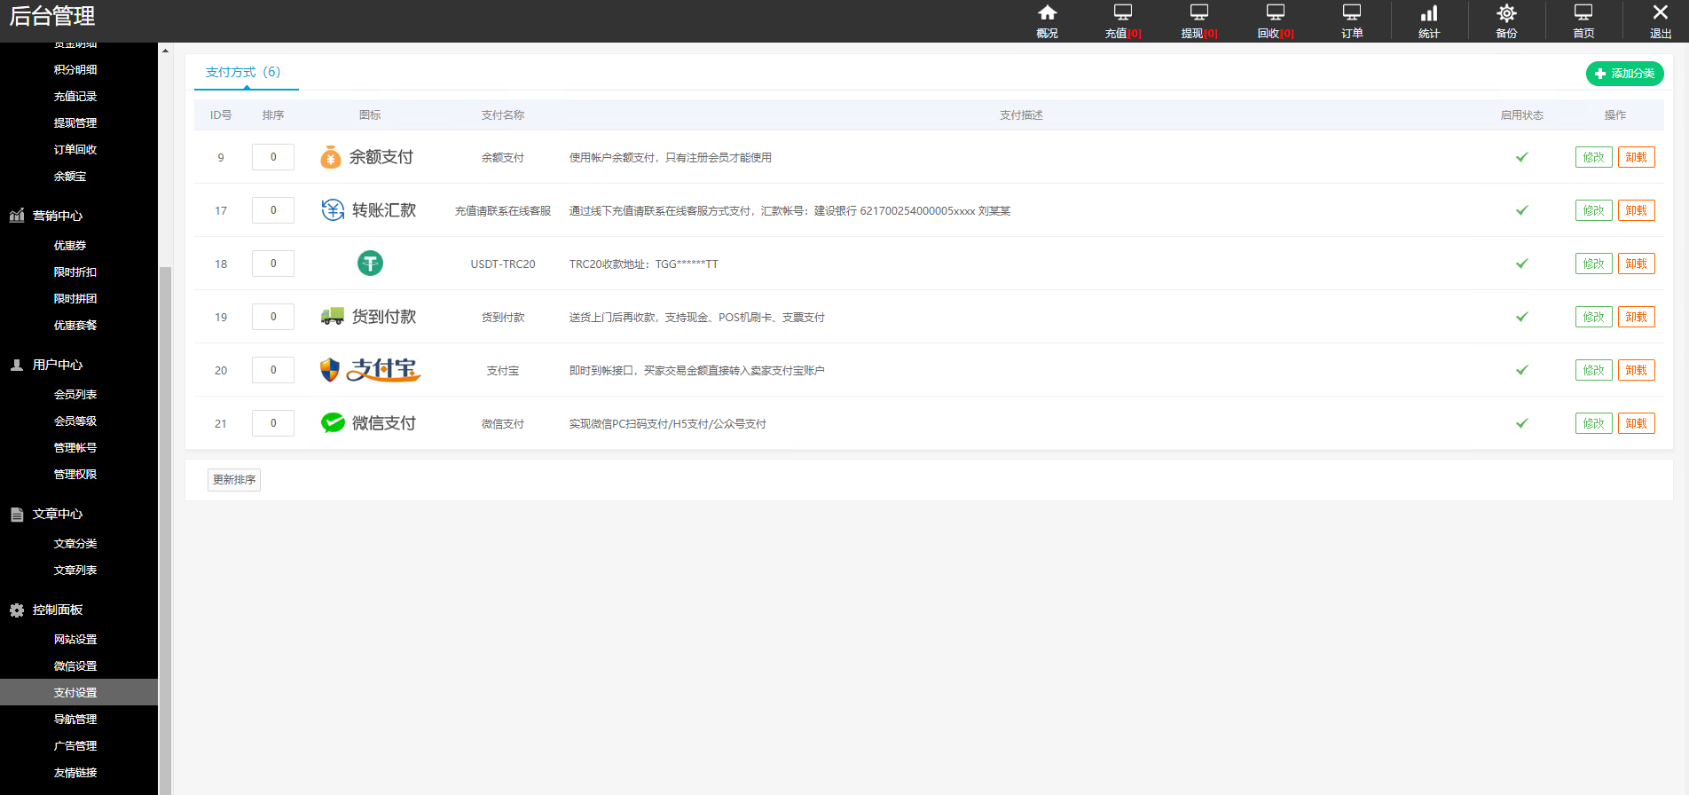Toggle enabled checkmark for 余额支付 row
Image resolution: width=1689 pixels, height=795 pixels.
tap(1522, 157)
